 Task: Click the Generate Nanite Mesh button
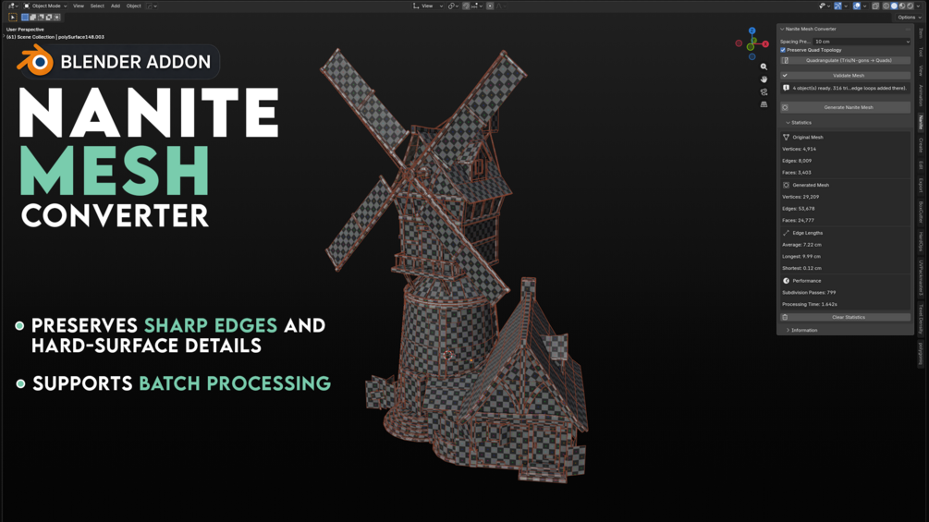846,108
